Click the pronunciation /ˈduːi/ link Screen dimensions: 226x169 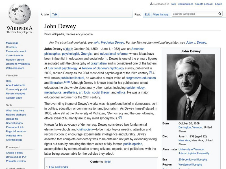(68, 49)
